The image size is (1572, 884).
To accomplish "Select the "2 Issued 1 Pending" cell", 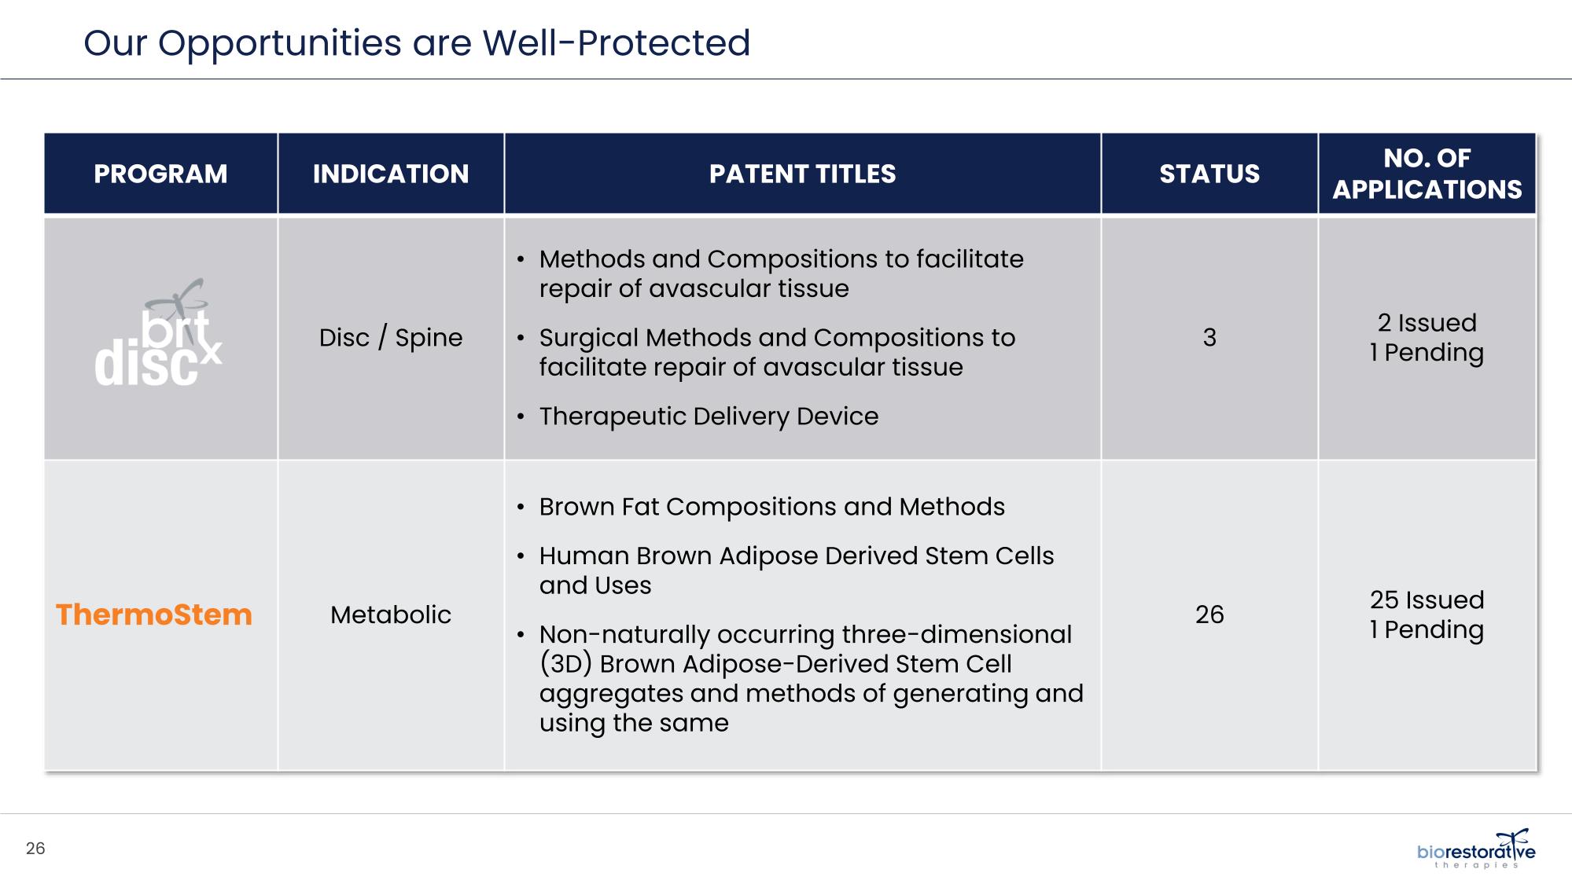I will click(x=1427, y=338).
